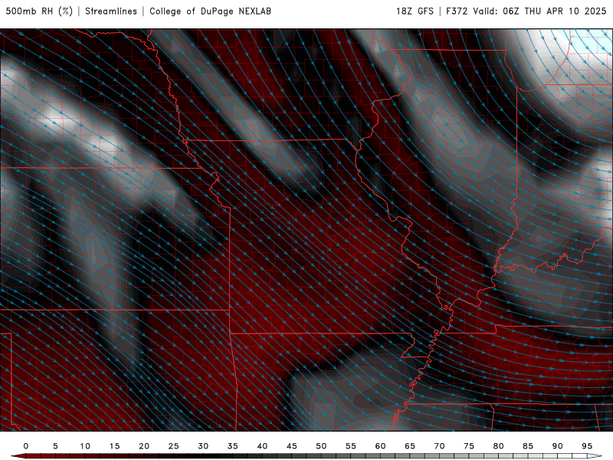This screenshot has width=613, height=460.
Task: Click the legend value "35"
Action: (233, 446)
